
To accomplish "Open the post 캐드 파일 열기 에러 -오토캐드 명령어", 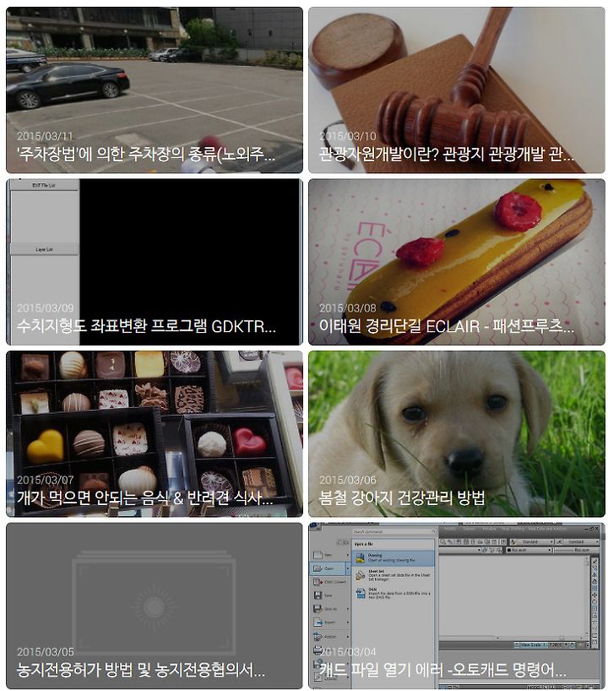I will pyautogui.click(x=442, y=670).
